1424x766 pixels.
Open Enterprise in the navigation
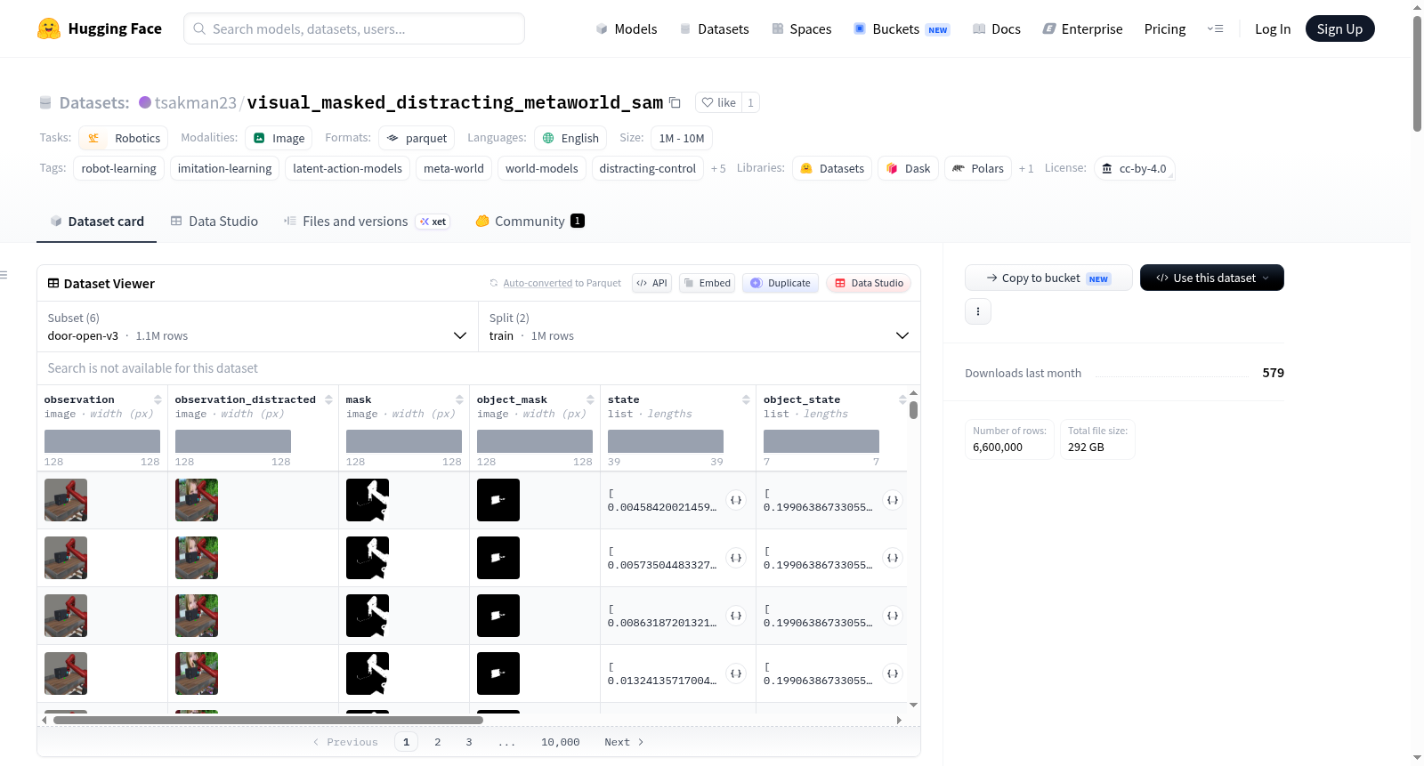coord(1082,29)
